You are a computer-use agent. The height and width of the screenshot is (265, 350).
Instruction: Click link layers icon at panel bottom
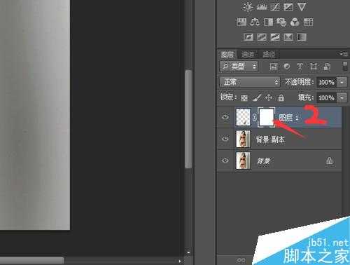(x=241, y=260)
